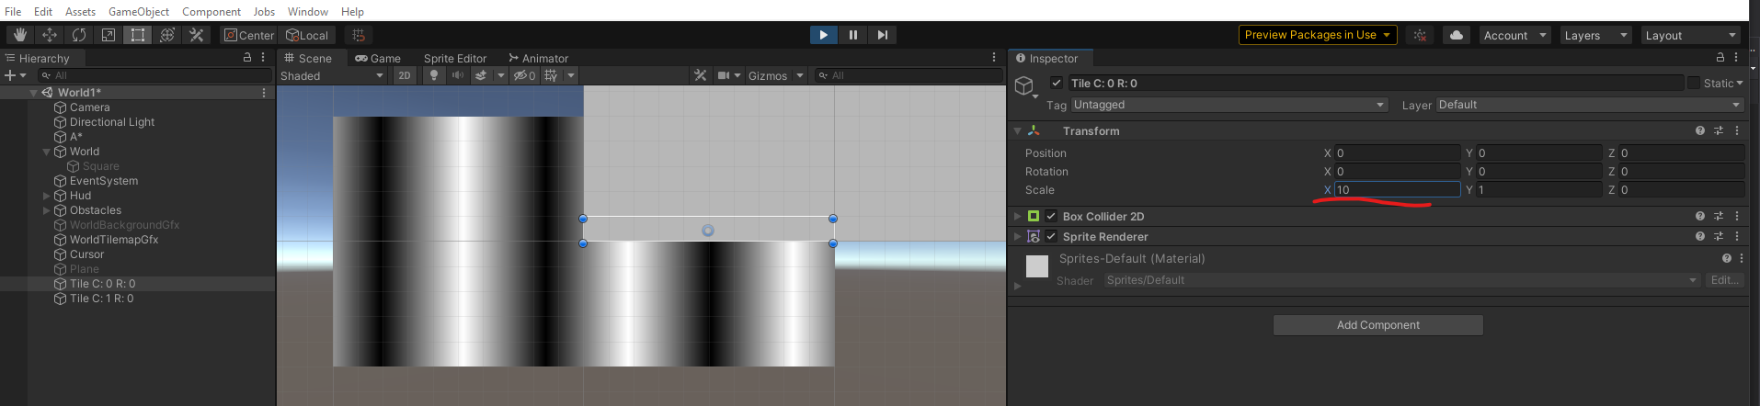Start Play mode
This screenshot has height=406, width=1760.
coord(823,35)
